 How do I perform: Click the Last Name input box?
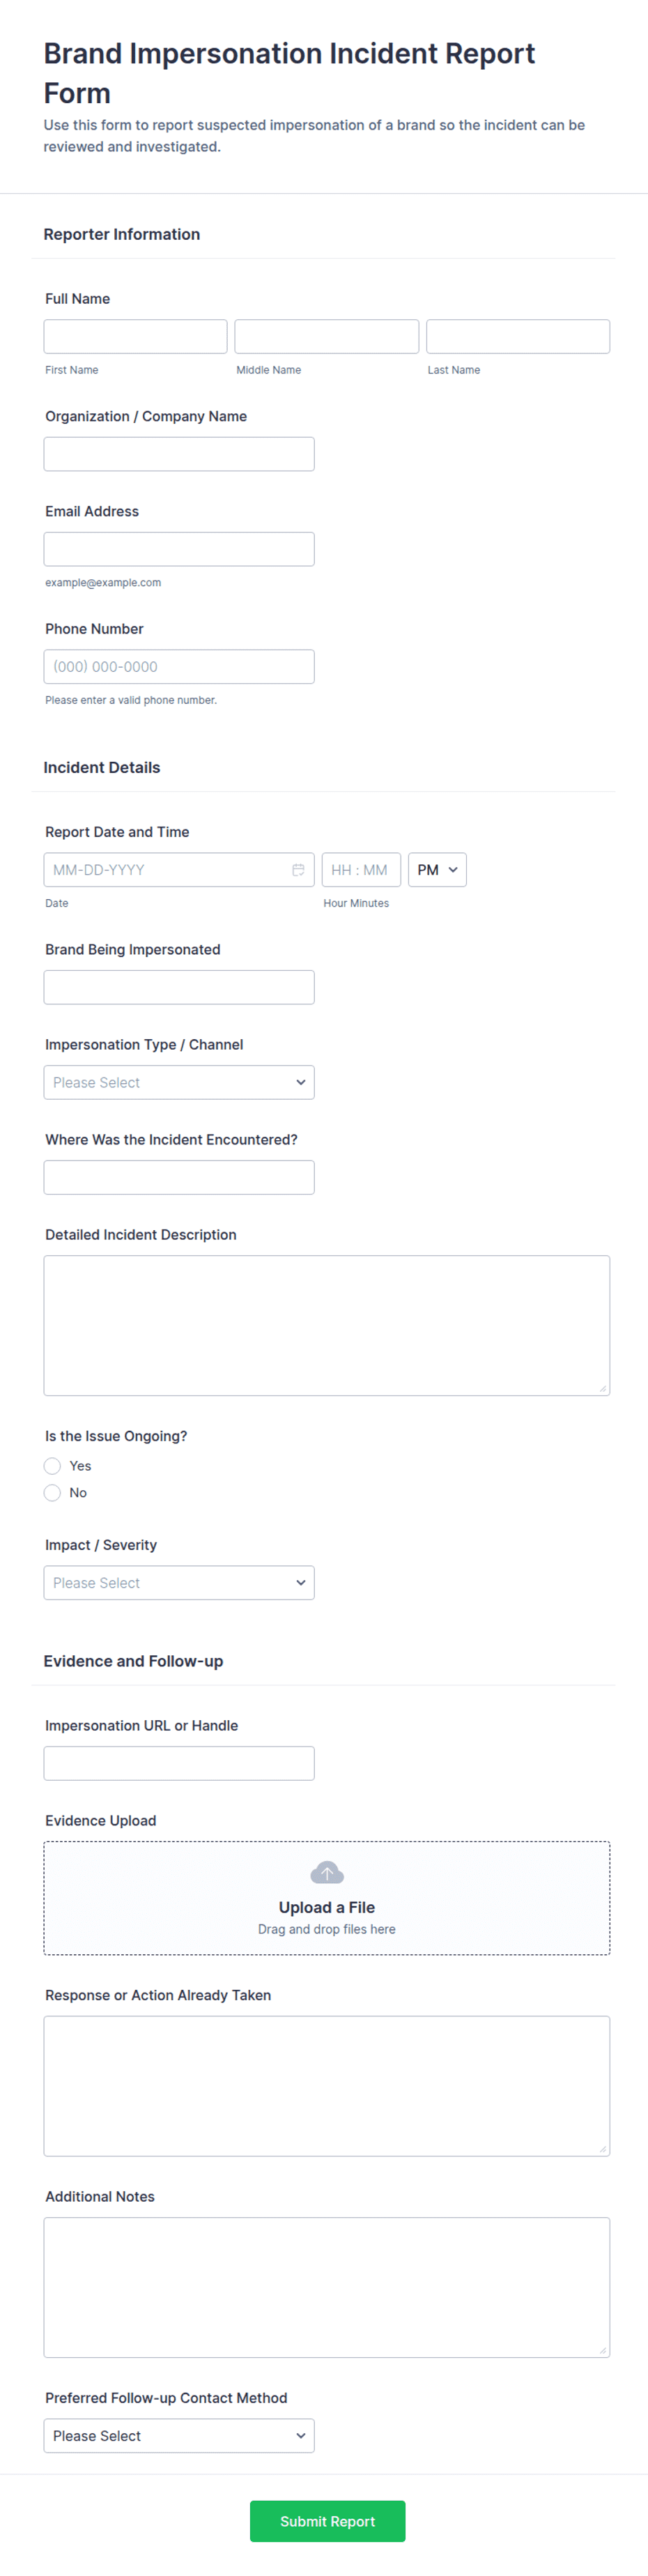(518, 336)
